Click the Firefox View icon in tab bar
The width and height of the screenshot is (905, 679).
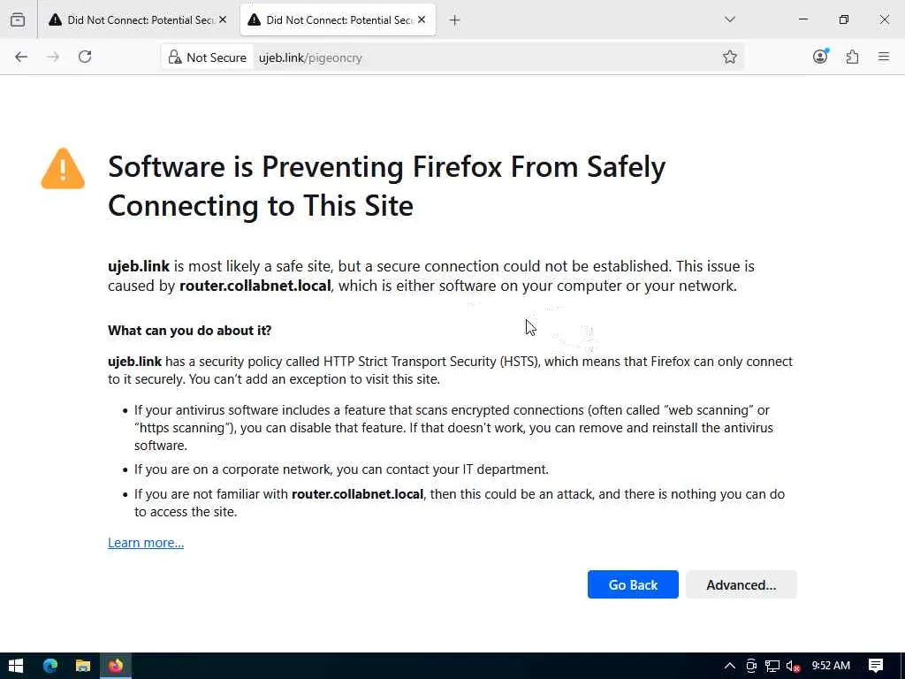18,19
